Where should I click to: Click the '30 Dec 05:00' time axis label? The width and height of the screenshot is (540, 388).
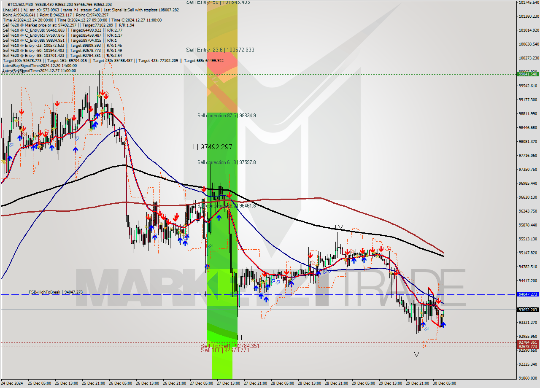(444, 383)
